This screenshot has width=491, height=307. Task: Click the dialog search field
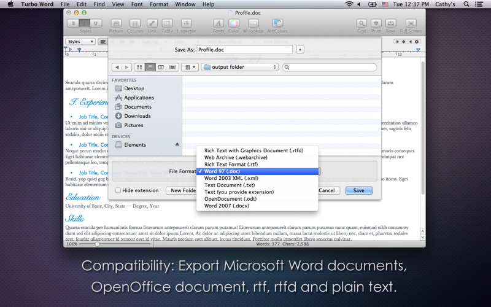[330, 67]
